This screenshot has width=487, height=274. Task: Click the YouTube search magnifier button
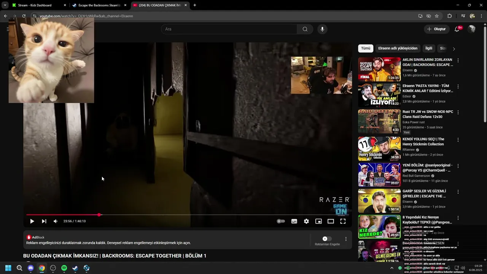pyautogui.click(x=305, y=29)
